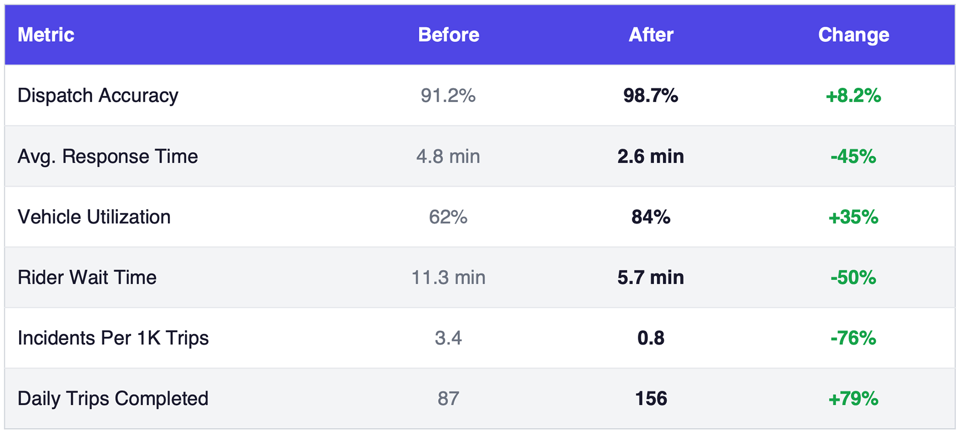Image resolution: width=962 pixels, height=436 pixels.
Task: Select the Change column header
Action: pyautogui.click(x=853, y=35)
